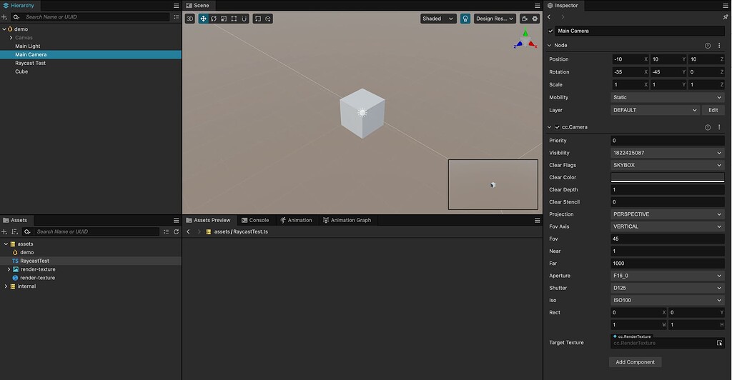Screen dimensions: 732x380
Task: Go back in Inspector history
Action: 549,16
